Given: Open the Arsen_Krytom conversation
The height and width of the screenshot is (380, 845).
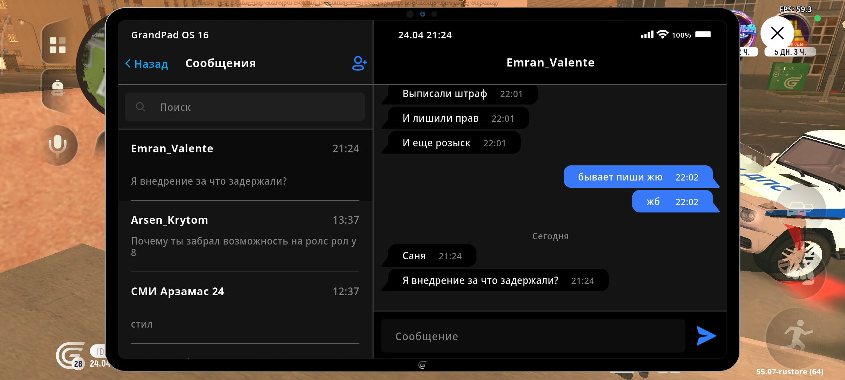Looking at the screenshot, I should (245, 236).
